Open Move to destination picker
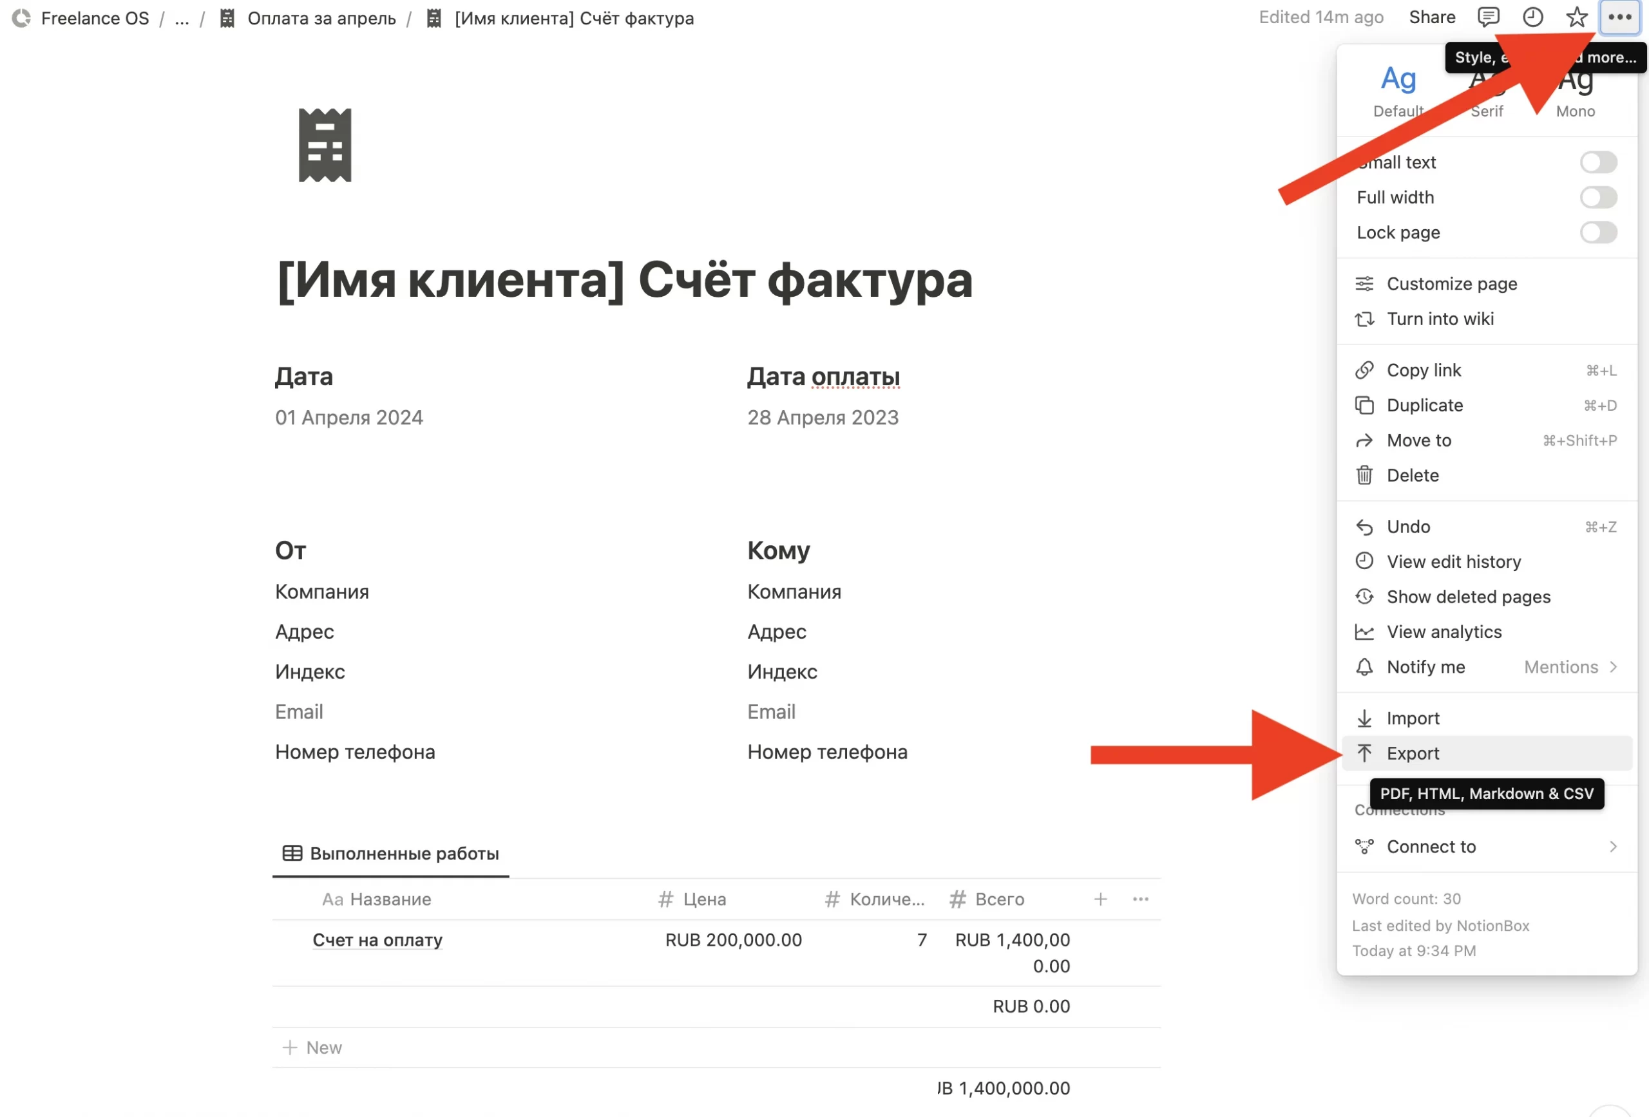 [1420, 440]
